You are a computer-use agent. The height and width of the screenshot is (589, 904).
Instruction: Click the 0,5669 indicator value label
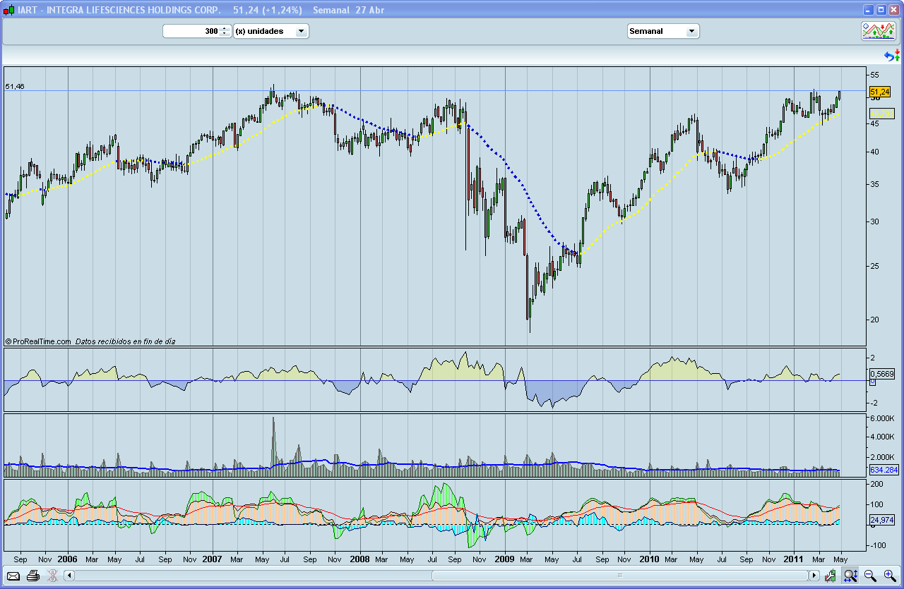coord(882,374)
